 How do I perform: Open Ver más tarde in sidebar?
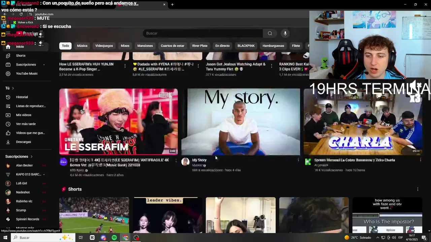(26, 124)
